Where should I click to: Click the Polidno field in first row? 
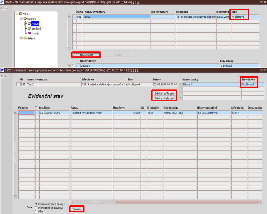[27, 113]
